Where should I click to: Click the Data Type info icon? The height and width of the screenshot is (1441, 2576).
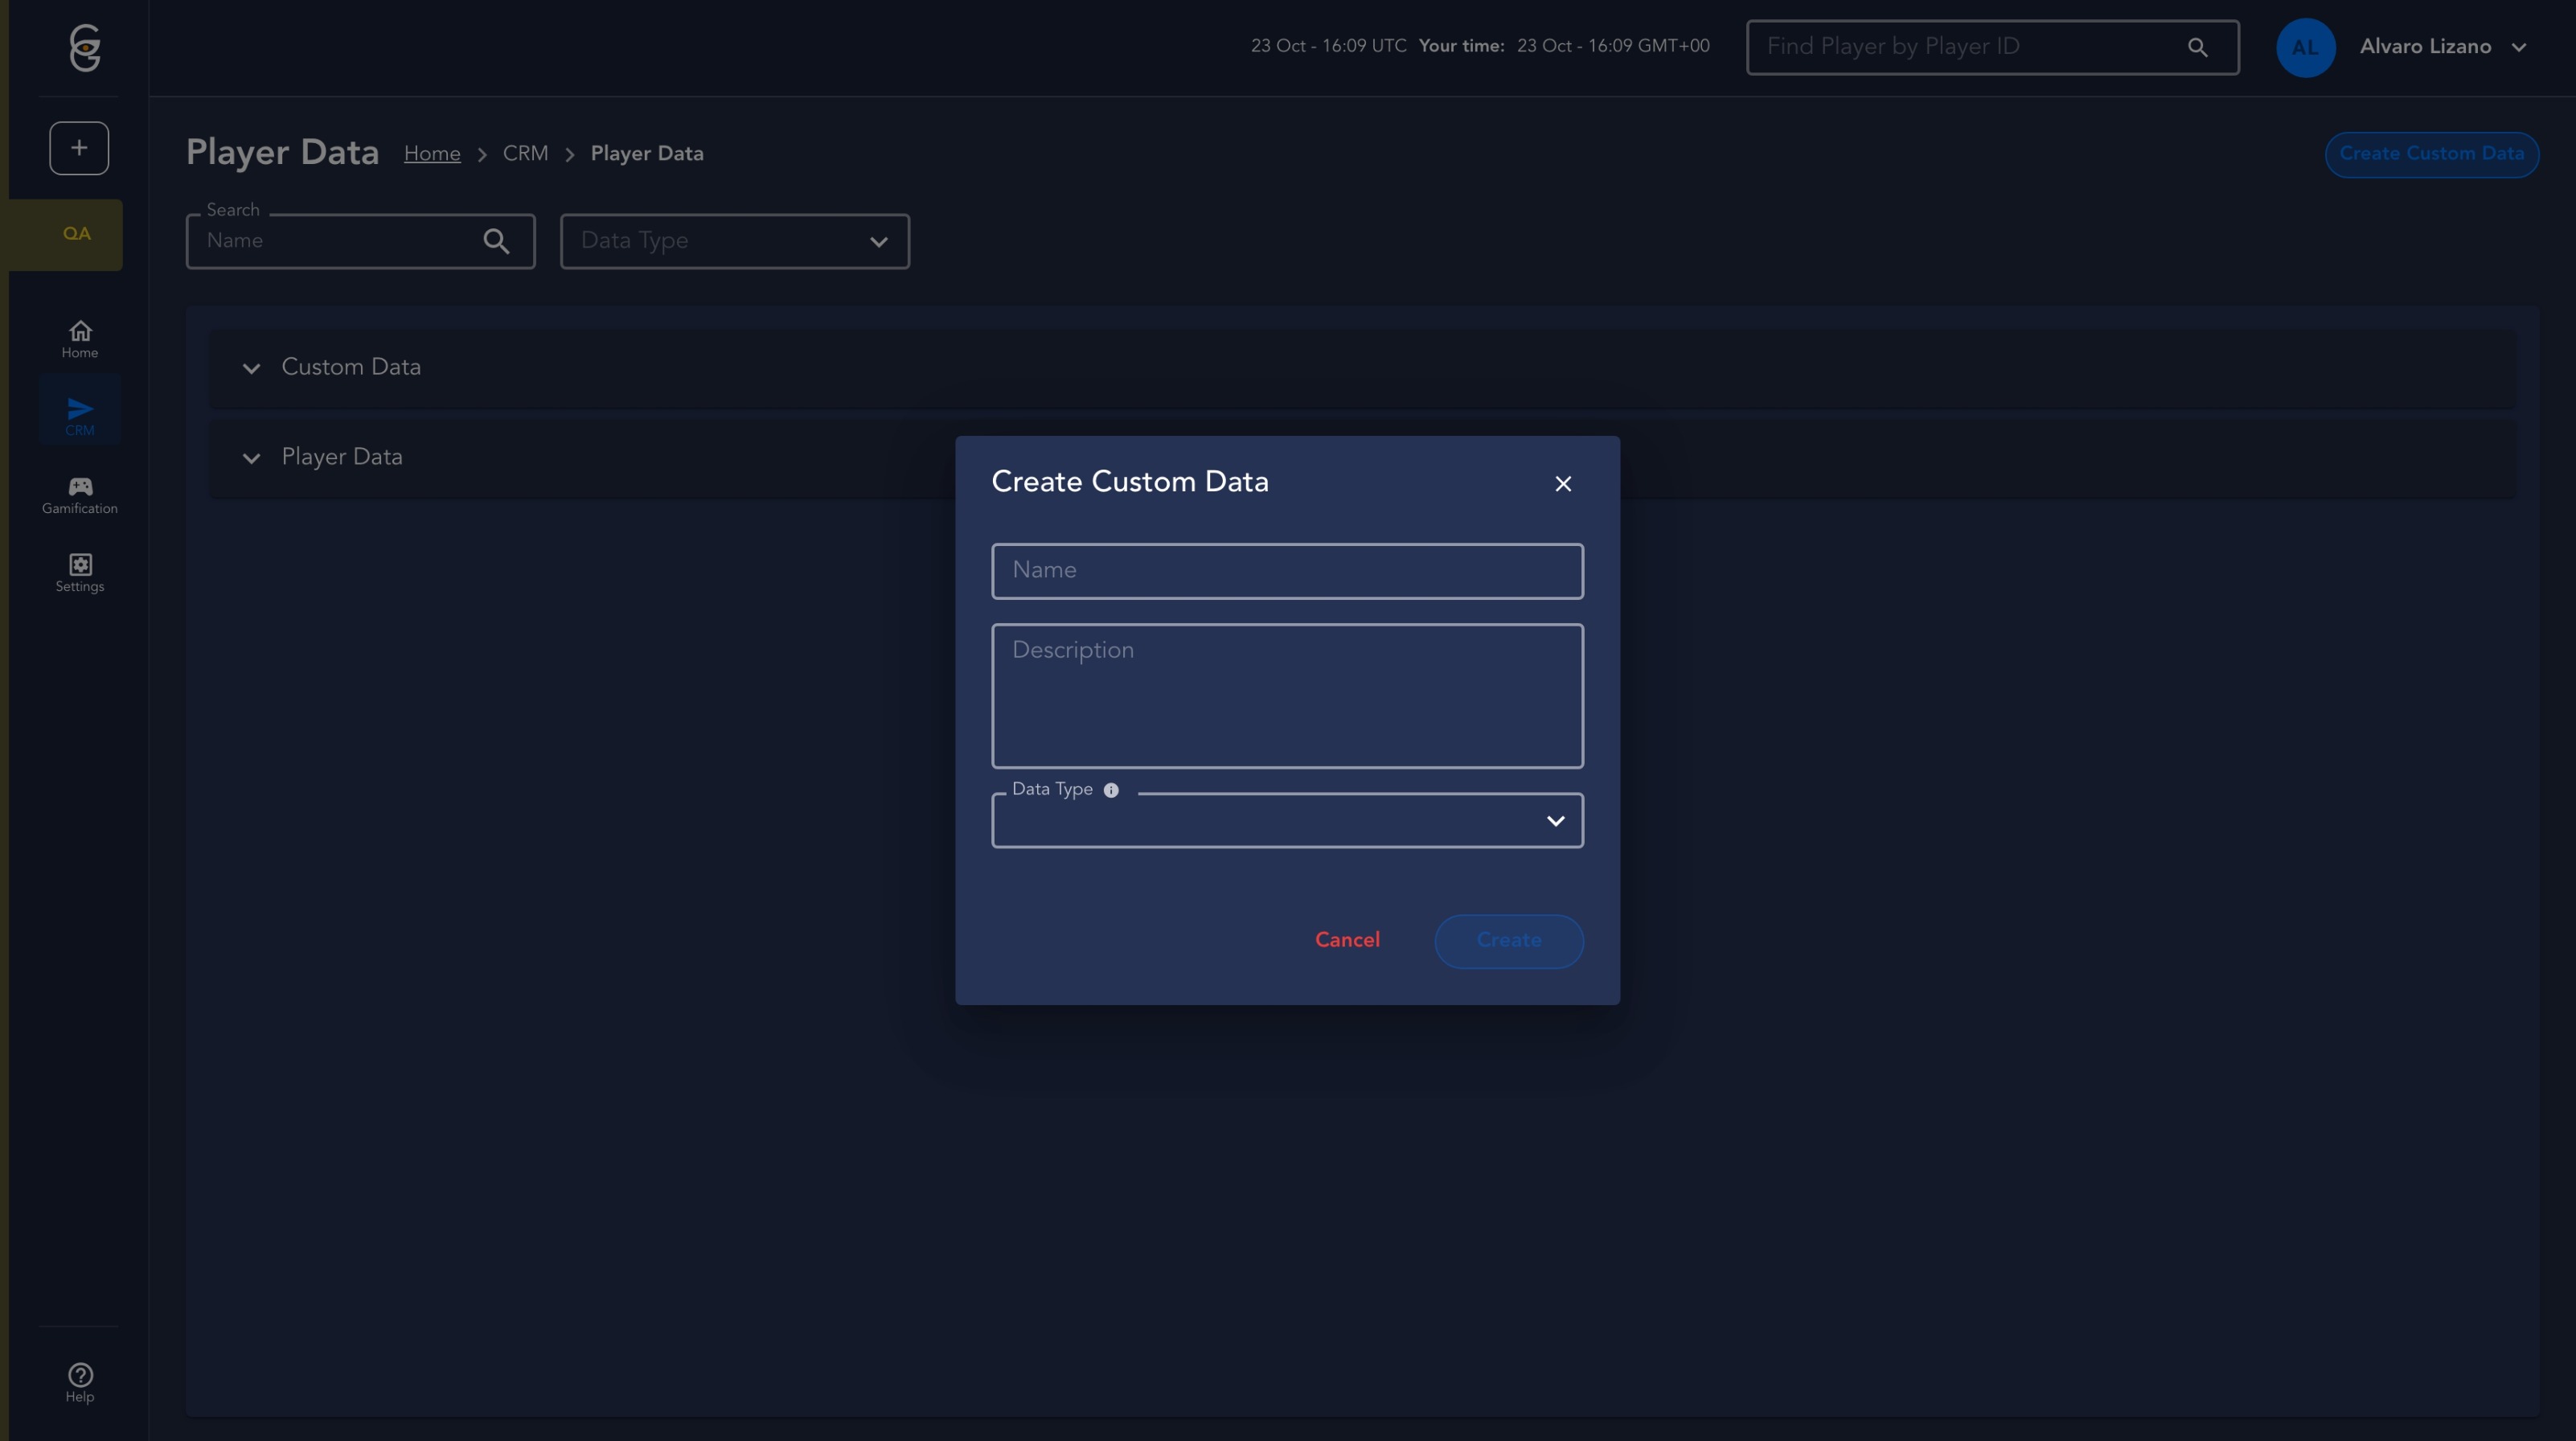[1111, 790]
